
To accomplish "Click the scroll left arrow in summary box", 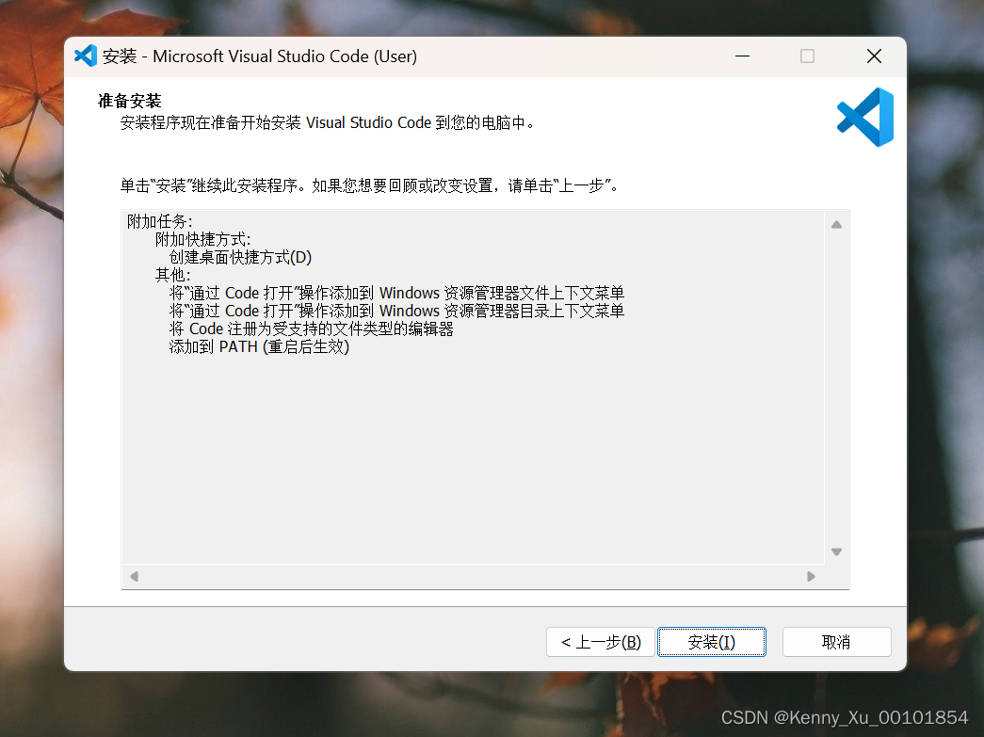I will pos(134,576).
